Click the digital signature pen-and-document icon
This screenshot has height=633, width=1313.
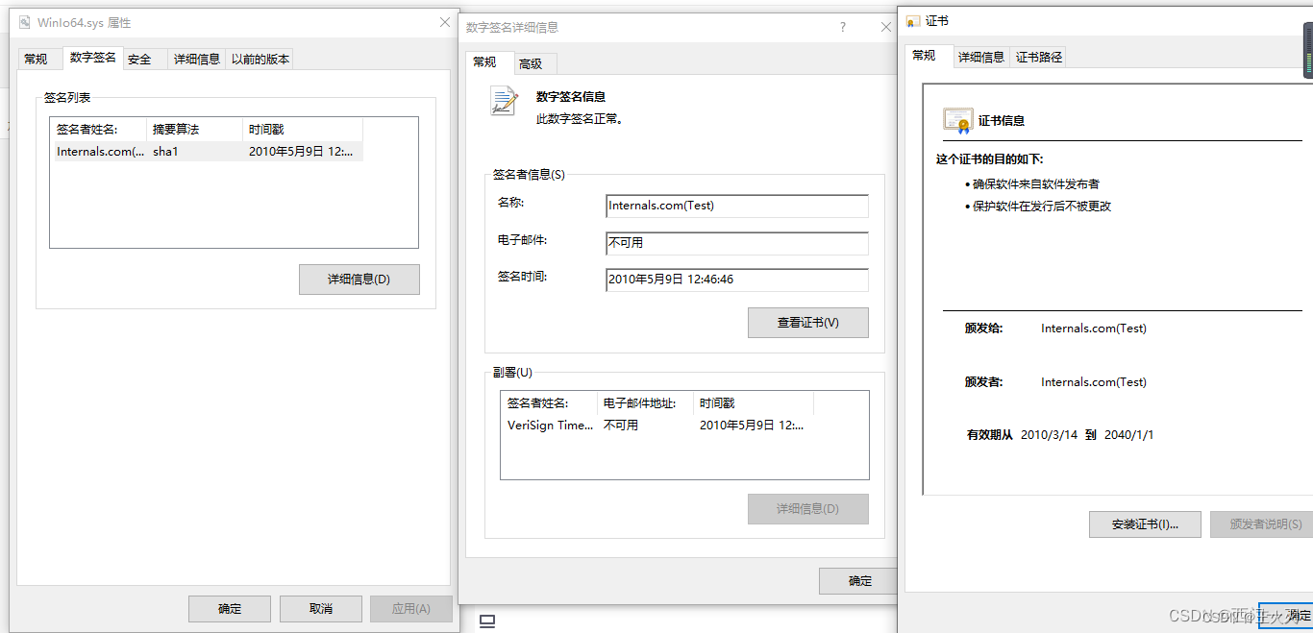click(x=504, y=101)
